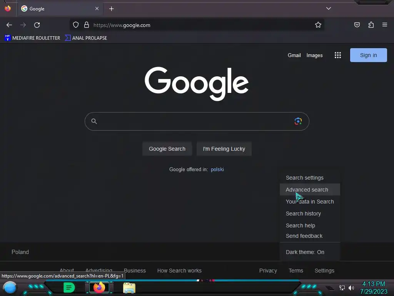Click the Google logo
This screenshot has width=394, height=296.
[x=197, y=84]
